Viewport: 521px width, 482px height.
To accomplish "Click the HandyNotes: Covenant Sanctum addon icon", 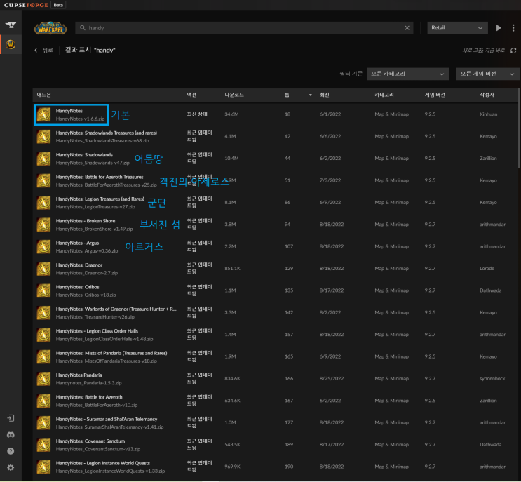I will tap(43, 445).
